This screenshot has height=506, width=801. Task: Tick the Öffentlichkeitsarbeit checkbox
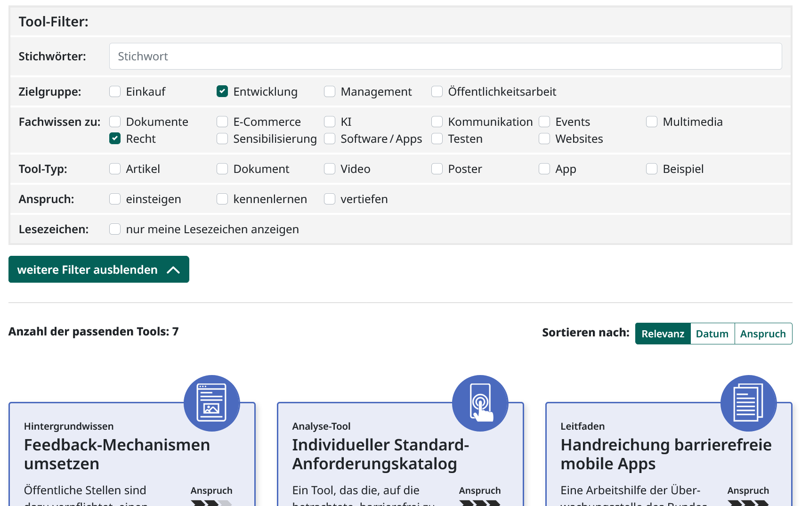437,91
